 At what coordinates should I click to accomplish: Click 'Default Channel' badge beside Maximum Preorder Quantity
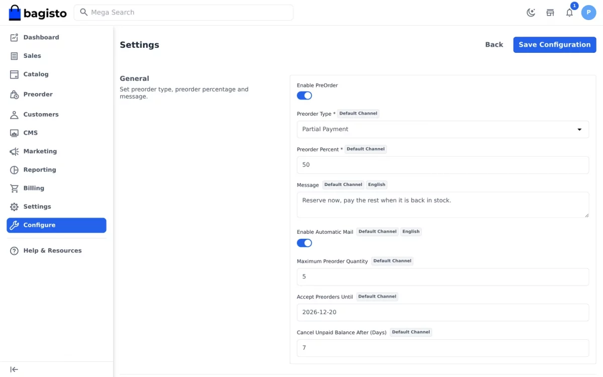coord(392,261)
